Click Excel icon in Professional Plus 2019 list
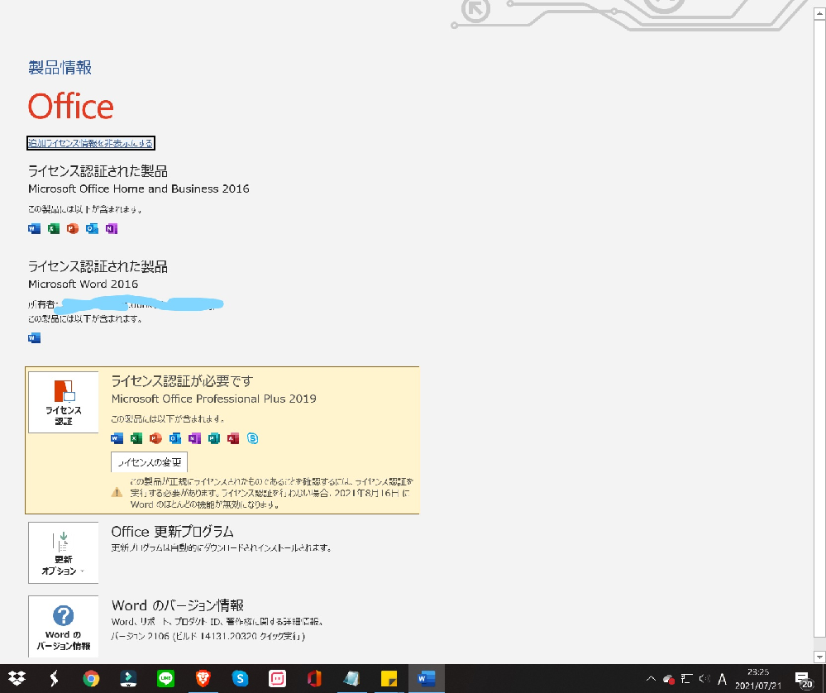This screenshot has height=693, width=826. (136, 438)
